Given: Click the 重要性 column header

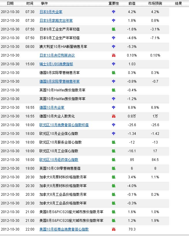Looking at the screenshot, I should pos(114,3).
